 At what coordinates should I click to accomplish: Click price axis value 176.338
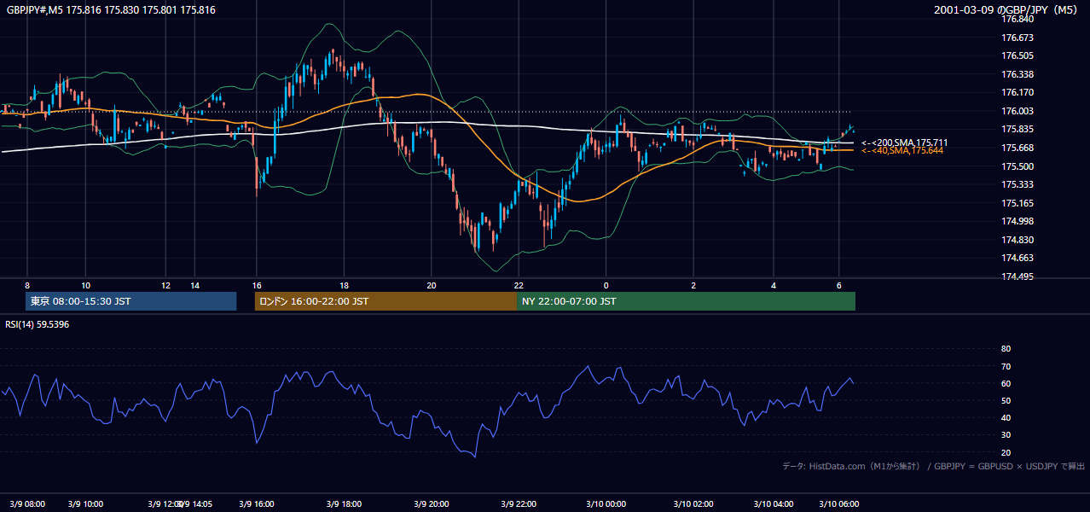point(1018,74)
